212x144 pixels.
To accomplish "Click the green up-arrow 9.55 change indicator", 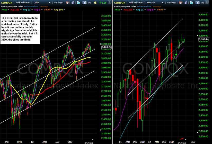I will point(103,3).
